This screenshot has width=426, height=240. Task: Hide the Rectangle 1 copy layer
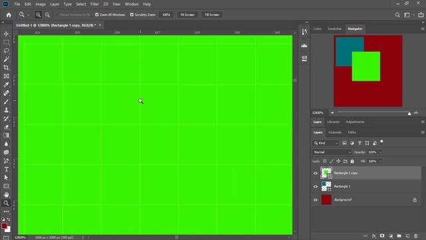pyautogui.click(x=316, y=173)
